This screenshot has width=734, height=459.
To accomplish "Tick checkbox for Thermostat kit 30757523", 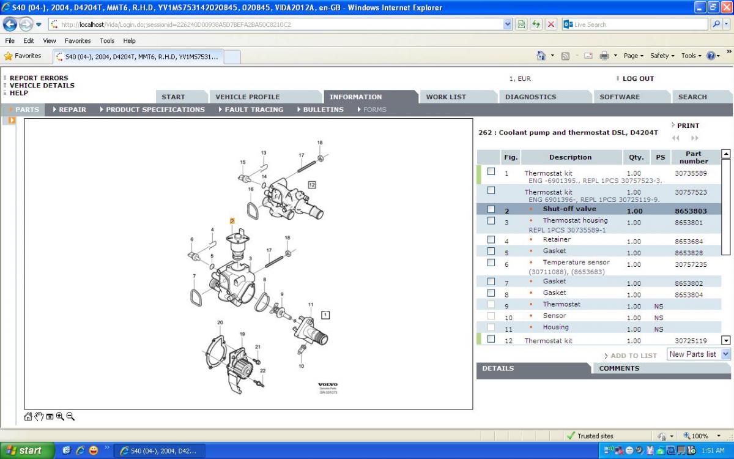I will click(491, 191).
